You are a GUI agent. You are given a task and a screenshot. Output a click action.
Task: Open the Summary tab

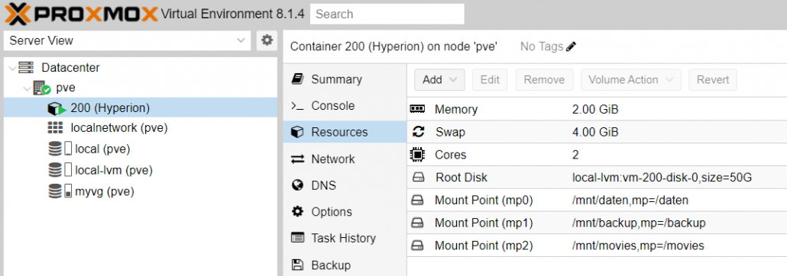pos(345,79)
